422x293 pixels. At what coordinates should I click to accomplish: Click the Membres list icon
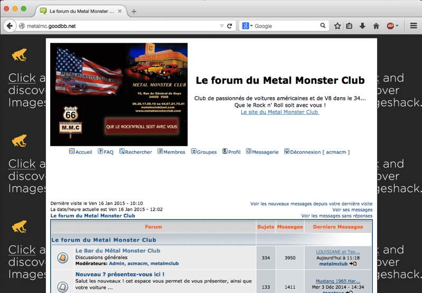click(x=160, y=151)
